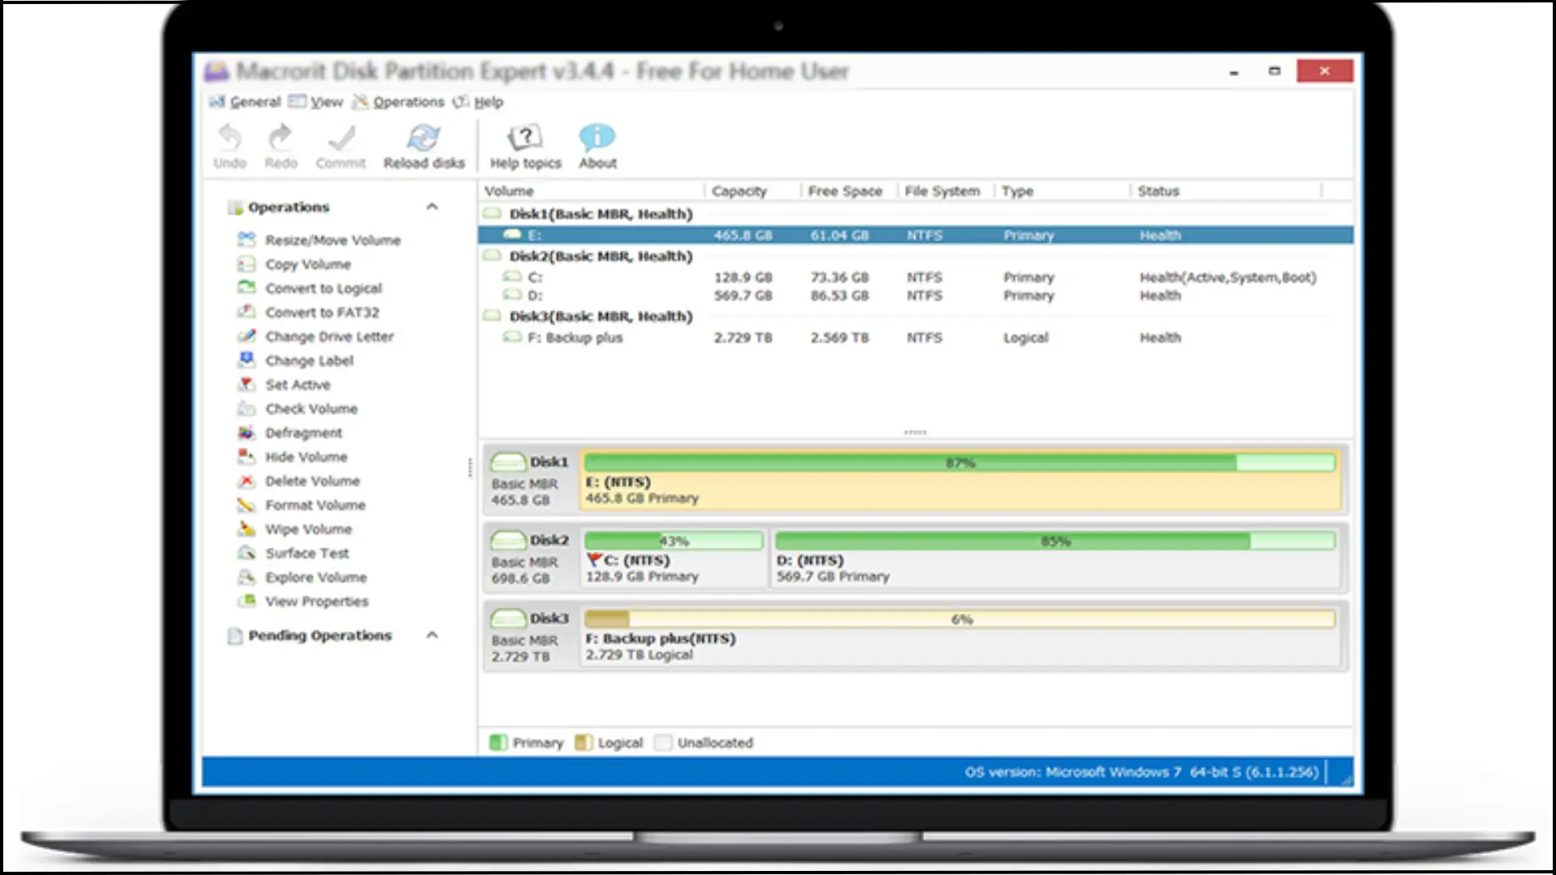
Task: Click the Logical legend swatch
Action: pyautogui.click(x=583, y=742)
